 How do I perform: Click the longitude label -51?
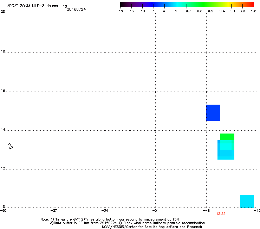pyautogui.click(x=155, y=211)
